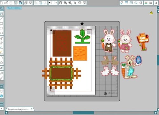Open the pentagon-shaped panel icon in the top-right toolbar
Screen dimensions: 159x115
pyautogui.click(x=136, y=3)
